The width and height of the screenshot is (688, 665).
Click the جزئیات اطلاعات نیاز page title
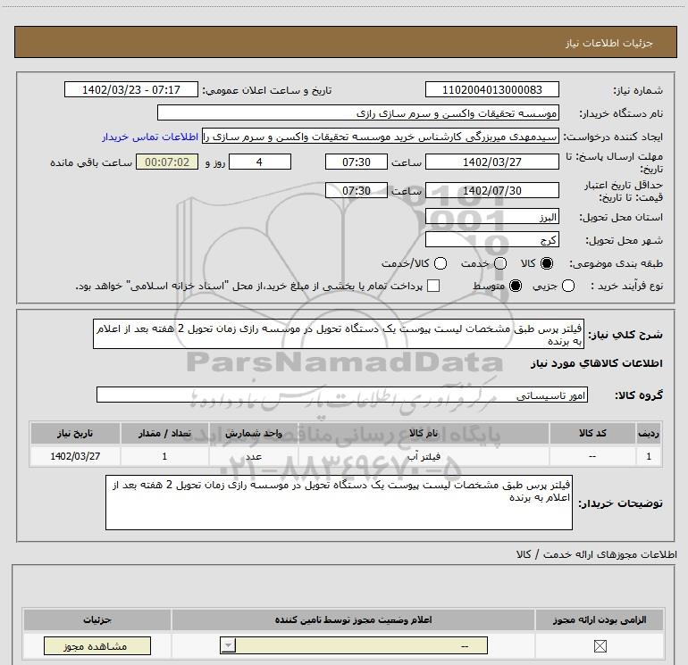[609, 43]
